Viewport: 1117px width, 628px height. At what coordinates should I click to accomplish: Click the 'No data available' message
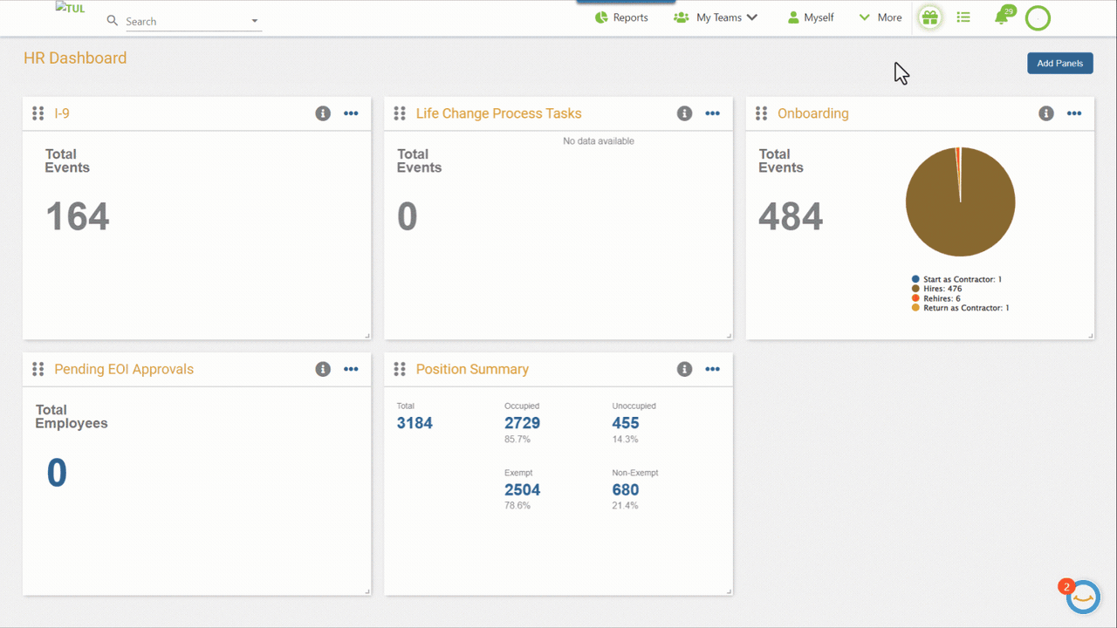click(x=599, y=141)
